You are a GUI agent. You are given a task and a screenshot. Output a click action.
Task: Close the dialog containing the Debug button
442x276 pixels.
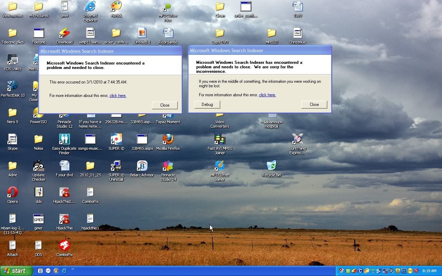tap(314, 105)
